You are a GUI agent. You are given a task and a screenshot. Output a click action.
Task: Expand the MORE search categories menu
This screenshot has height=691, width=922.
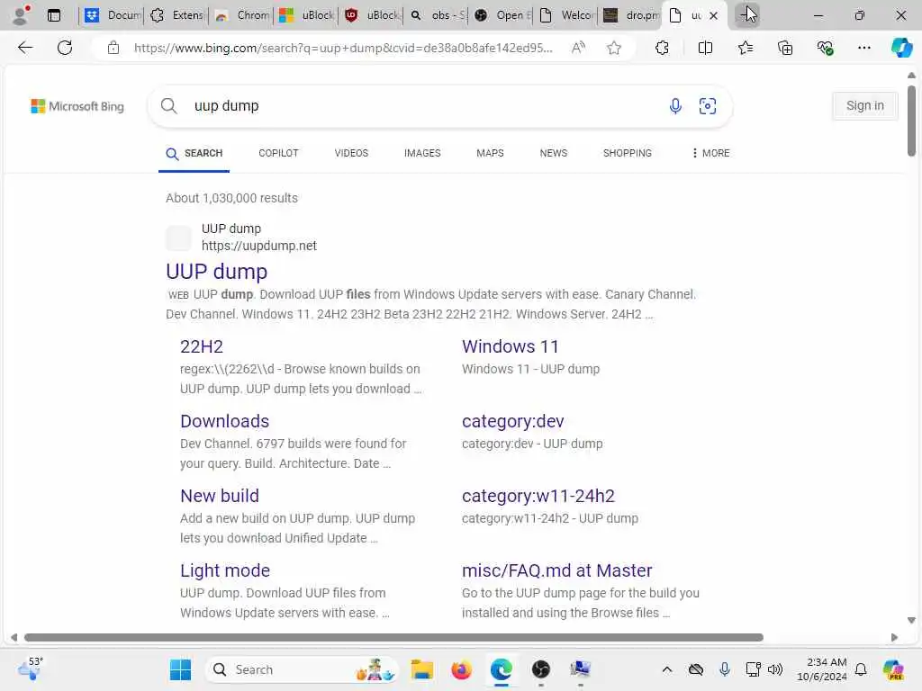[710, 153]
